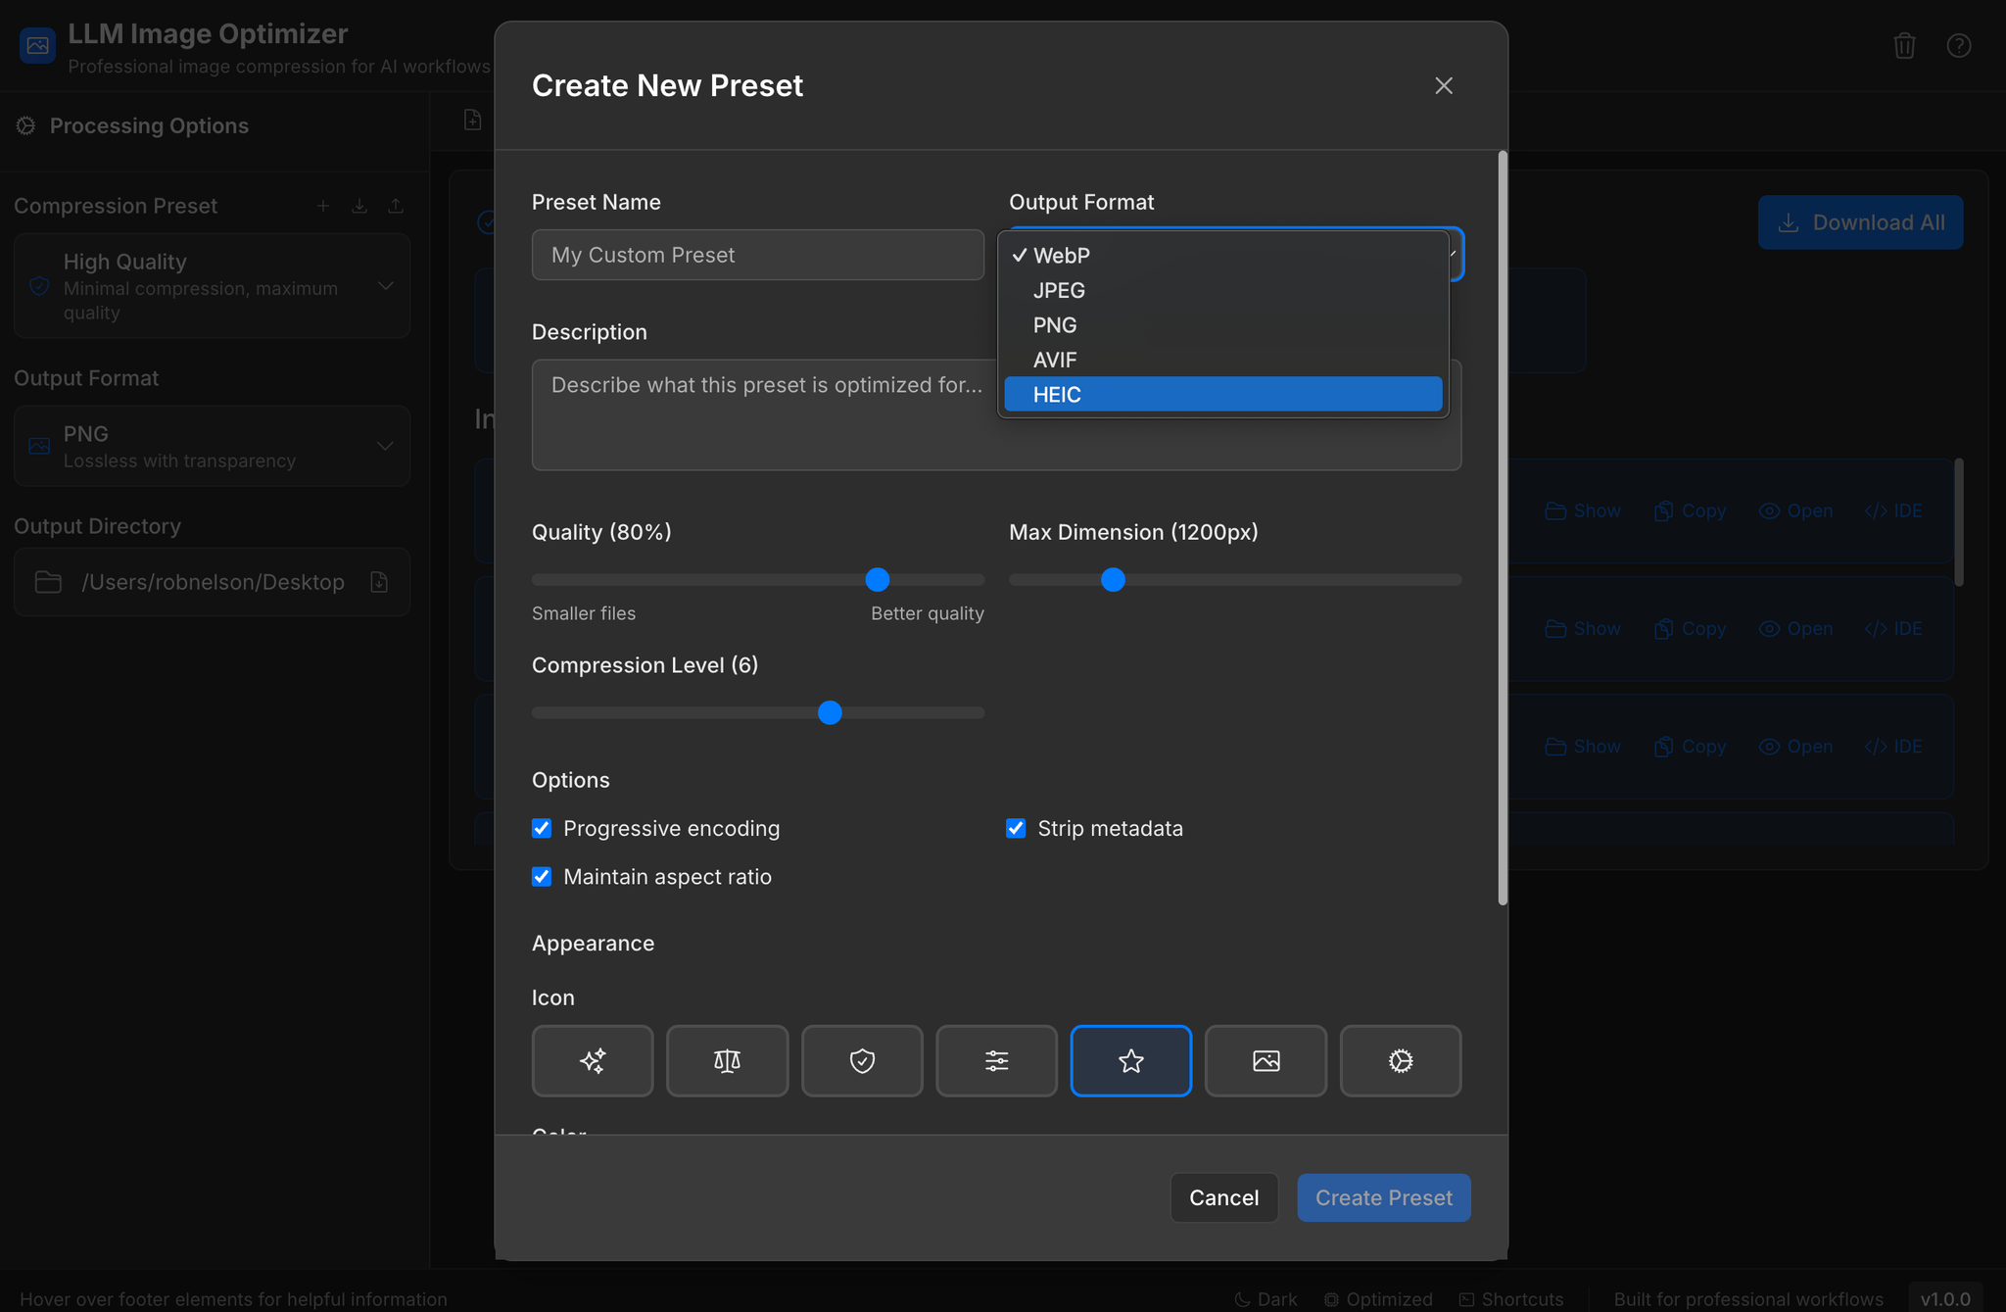The width and height of the screenshot is (2006, 1312).
Task: Click the Processing Options gear icon
Action: click(26, 125)
